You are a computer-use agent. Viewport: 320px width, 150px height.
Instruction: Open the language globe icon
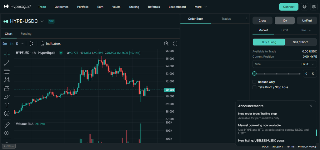[x=304, y=7]
